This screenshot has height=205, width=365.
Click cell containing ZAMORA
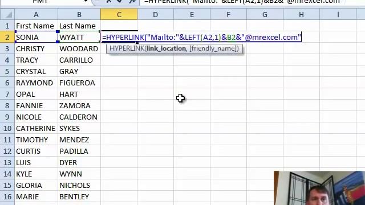79,105
